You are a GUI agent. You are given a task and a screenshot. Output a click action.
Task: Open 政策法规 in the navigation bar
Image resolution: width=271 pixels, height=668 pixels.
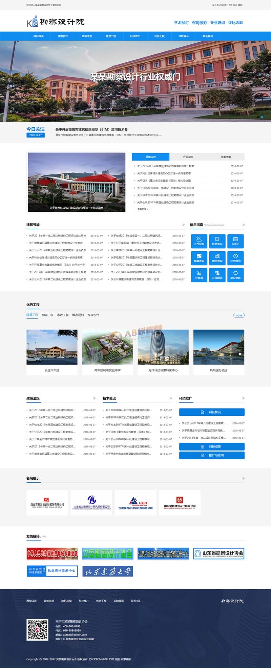point(87,36)
